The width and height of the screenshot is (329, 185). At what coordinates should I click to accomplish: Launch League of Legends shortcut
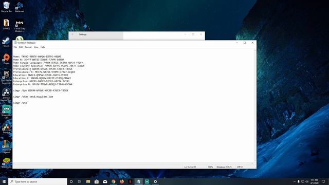(x=6, y=146)
